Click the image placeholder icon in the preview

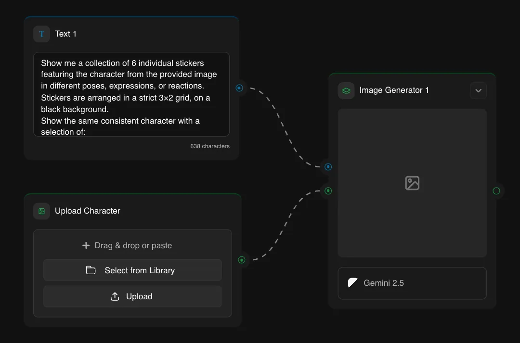pyautogui.click(x=412, y=183)
